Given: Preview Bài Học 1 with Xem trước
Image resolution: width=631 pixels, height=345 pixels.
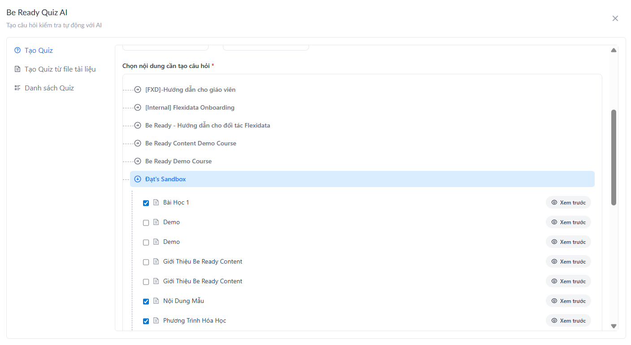Looking at the screenshot, I should [568, 202].
